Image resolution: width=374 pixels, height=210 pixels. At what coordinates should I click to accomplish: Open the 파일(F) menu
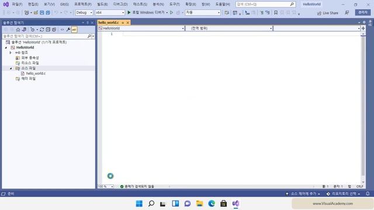tap(17, 4)
